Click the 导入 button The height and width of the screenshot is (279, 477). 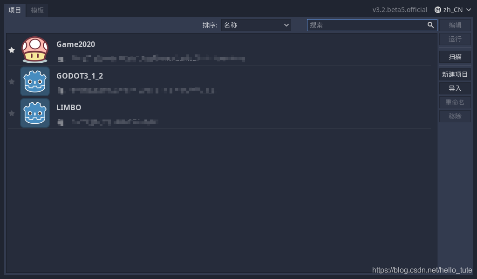click(x=455, y=88)
